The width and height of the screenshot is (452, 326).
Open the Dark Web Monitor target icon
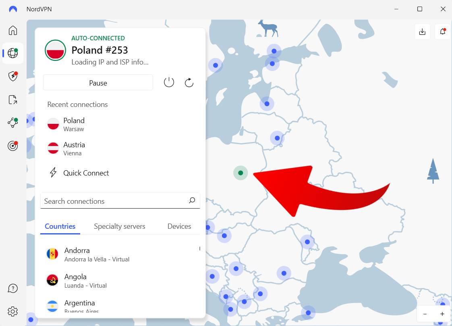(x=12, y=146)
